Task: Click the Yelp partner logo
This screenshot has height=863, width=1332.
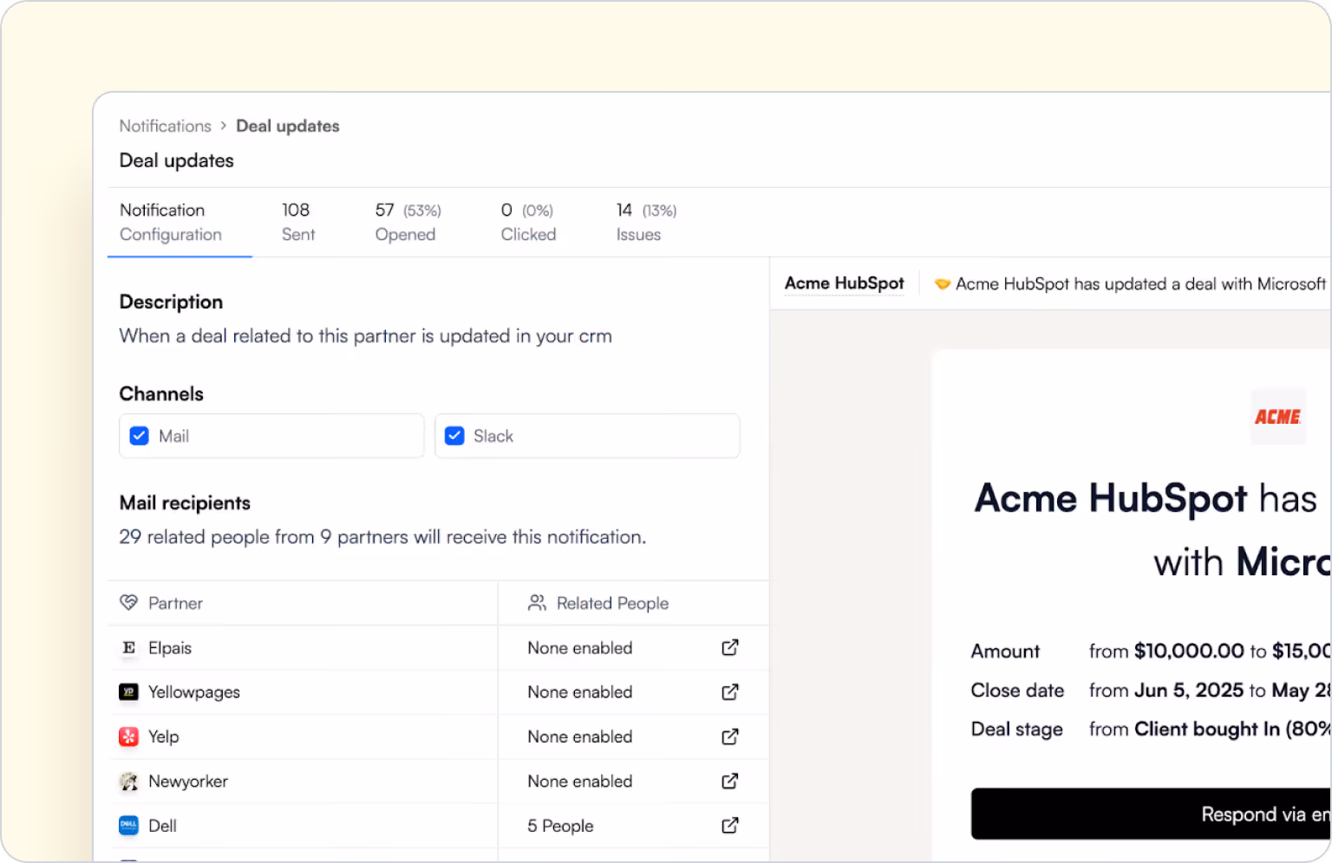Action: pyautogui.click(x=128, y=736)
